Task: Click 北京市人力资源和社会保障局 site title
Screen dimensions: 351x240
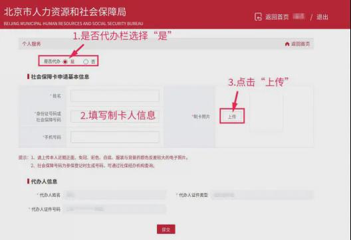Action: pos(65,12)
